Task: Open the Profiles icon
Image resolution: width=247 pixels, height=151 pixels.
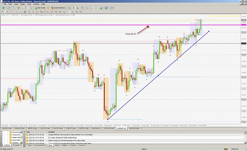Action: [x=8, y=8]
